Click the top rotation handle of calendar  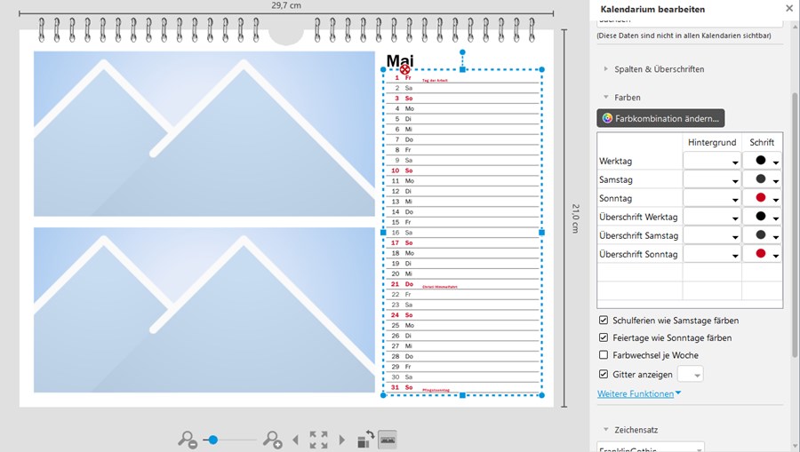[462, 52]
